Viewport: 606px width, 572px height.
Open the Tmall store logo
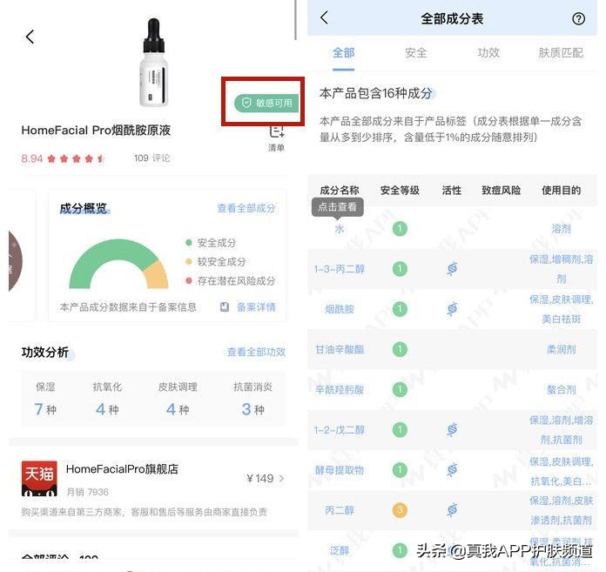[x=39, y=478]
